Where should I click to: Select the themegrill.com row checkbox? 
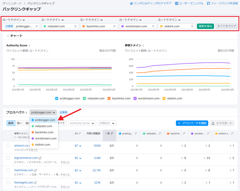click(x=8, y=182)
